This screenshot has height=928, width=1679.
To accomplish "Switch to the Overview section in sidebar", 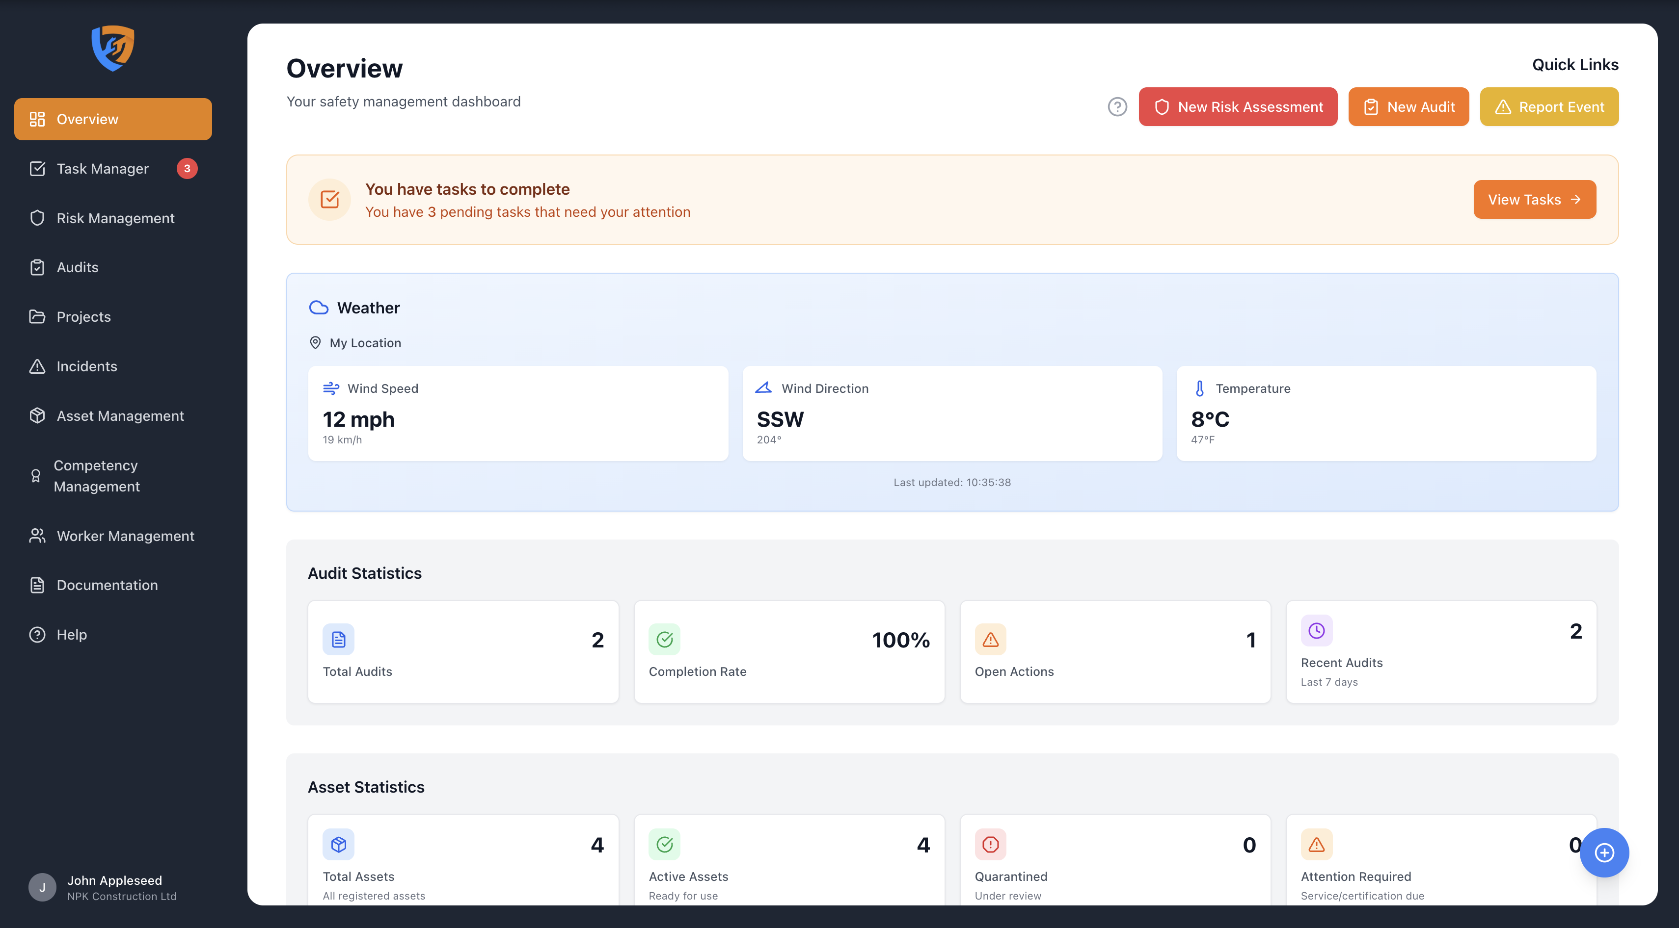I will click(x=87, y=119).
